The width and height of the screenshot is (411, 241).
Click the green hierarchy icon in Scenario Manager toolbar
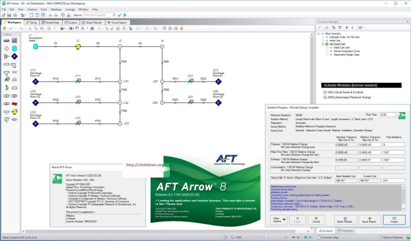tap(326, 28)
